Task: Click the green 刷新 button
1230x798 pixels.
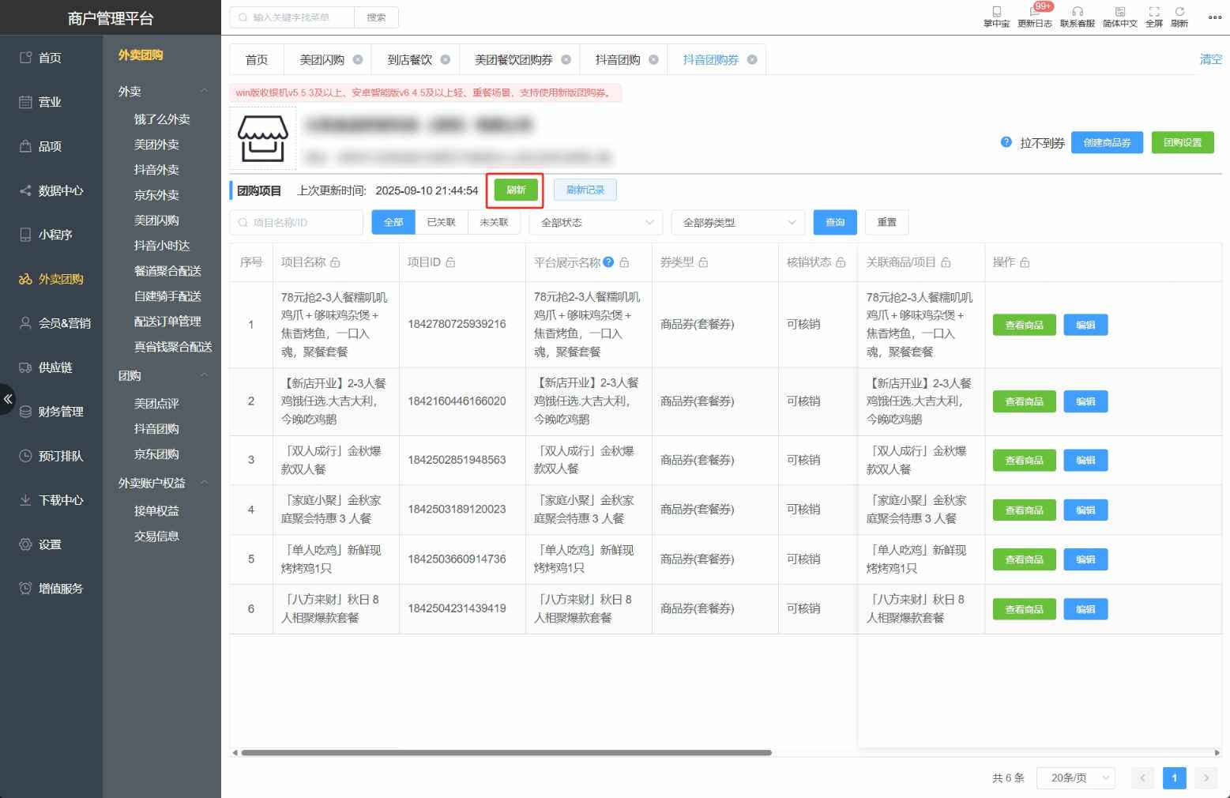Action: (x=516, y=190)
